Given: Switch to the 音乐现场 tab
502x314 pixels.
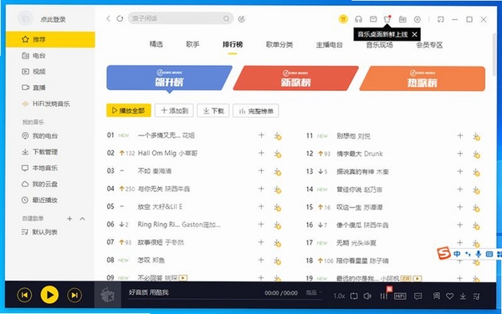Looking at the screenshot, I should [x=379, y=45].
